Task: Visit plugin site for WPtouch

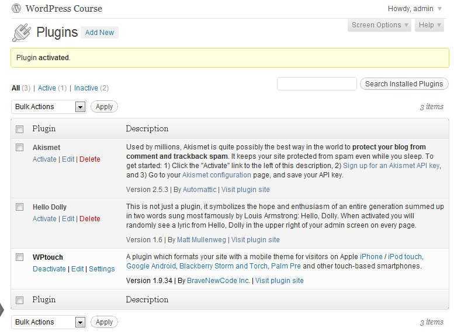Action: pos(279,281)
